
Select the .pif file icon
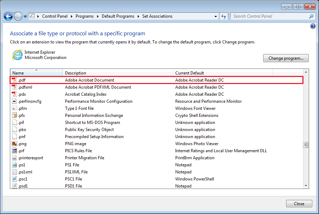click(x=14, y=123)
